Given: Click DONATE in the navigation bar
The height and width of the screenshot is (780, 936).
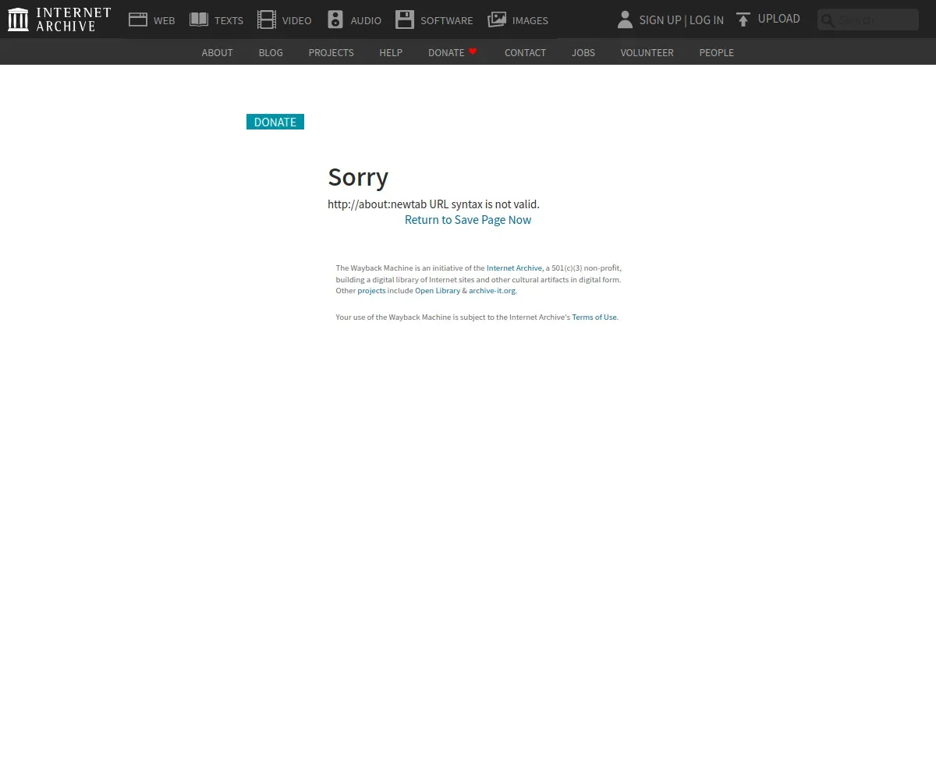Looking at the screenshot, I should pyautogui.click(x=446, y=52).
